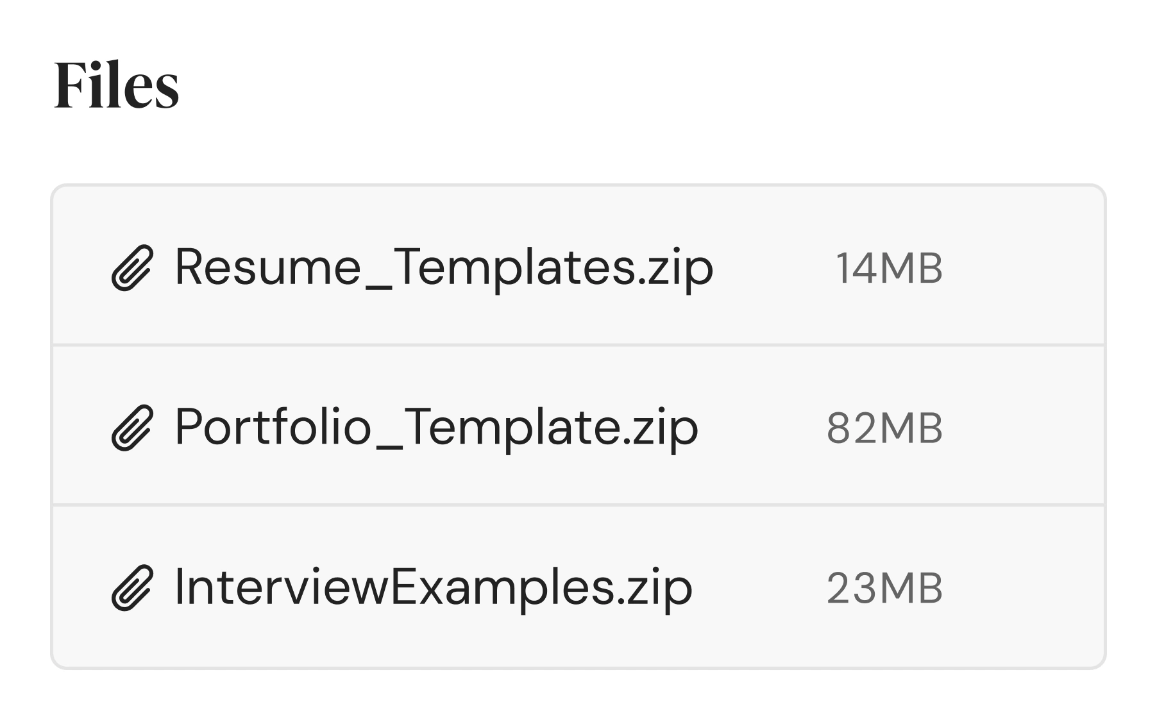Select the Files section heading
The width and height of the screenshot is (1157, 720).
(117, 85)
